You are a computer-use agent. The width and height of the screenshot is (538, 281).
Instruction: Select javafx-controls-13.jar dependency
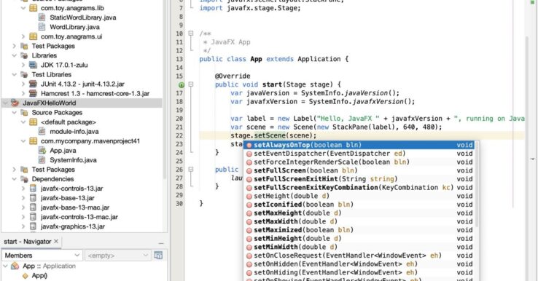pos(71,189)
